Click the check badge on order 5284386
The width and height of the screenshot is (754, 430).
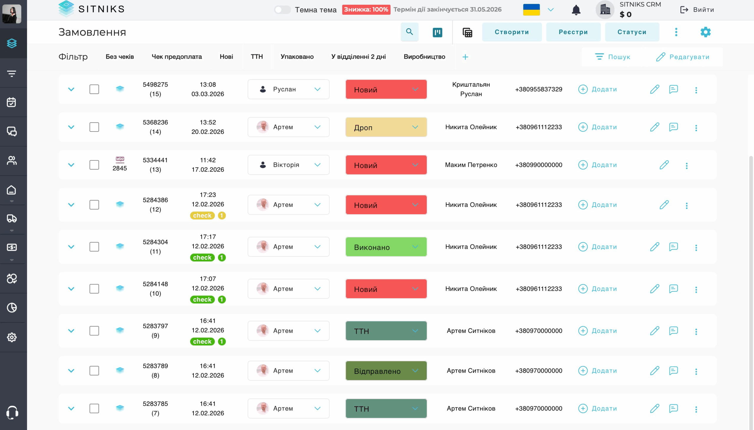202,215
